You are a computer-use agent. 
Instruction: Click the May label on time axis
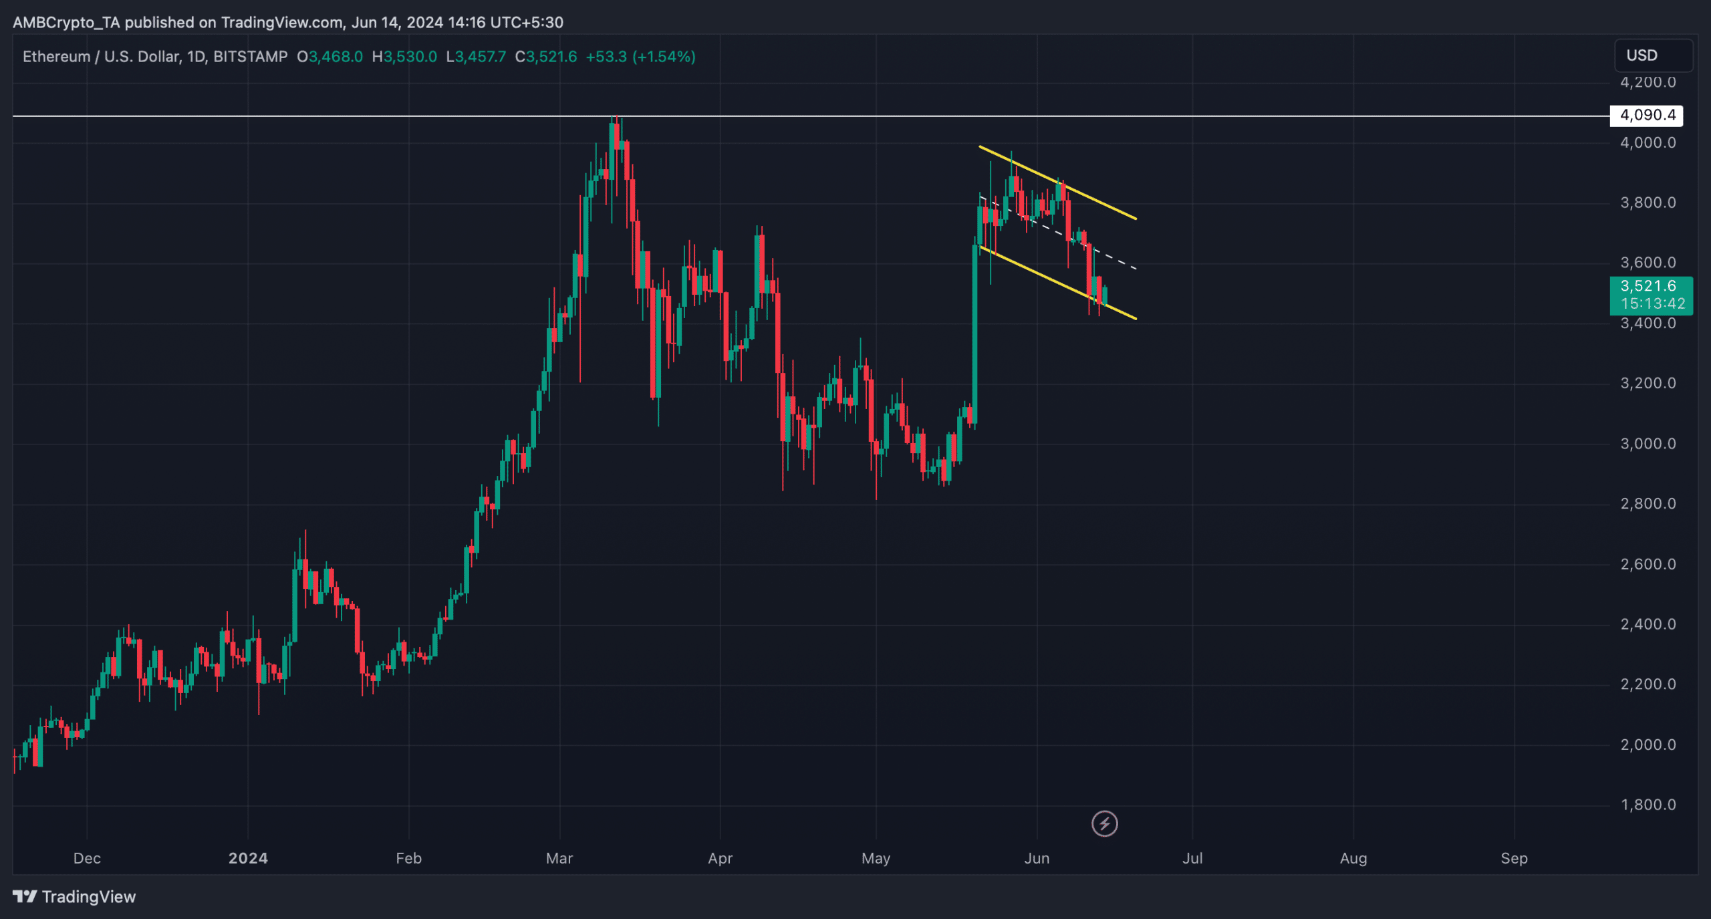(x=876, y=858)
